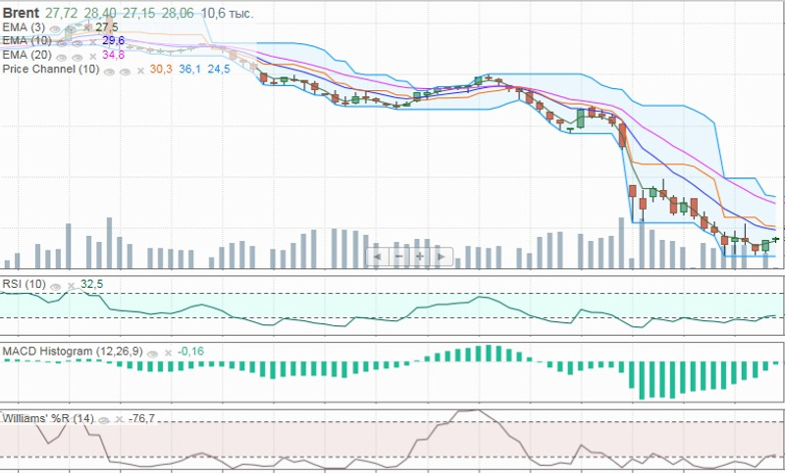
Task: Toggle visibility eye of Williams' %R (14)
Action: click(x=104, y=420)
